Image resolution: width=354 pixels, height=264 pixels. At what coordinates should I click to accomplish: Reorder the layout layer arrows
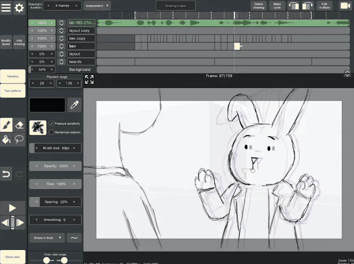pyautogui.click(x=62, y=54)
